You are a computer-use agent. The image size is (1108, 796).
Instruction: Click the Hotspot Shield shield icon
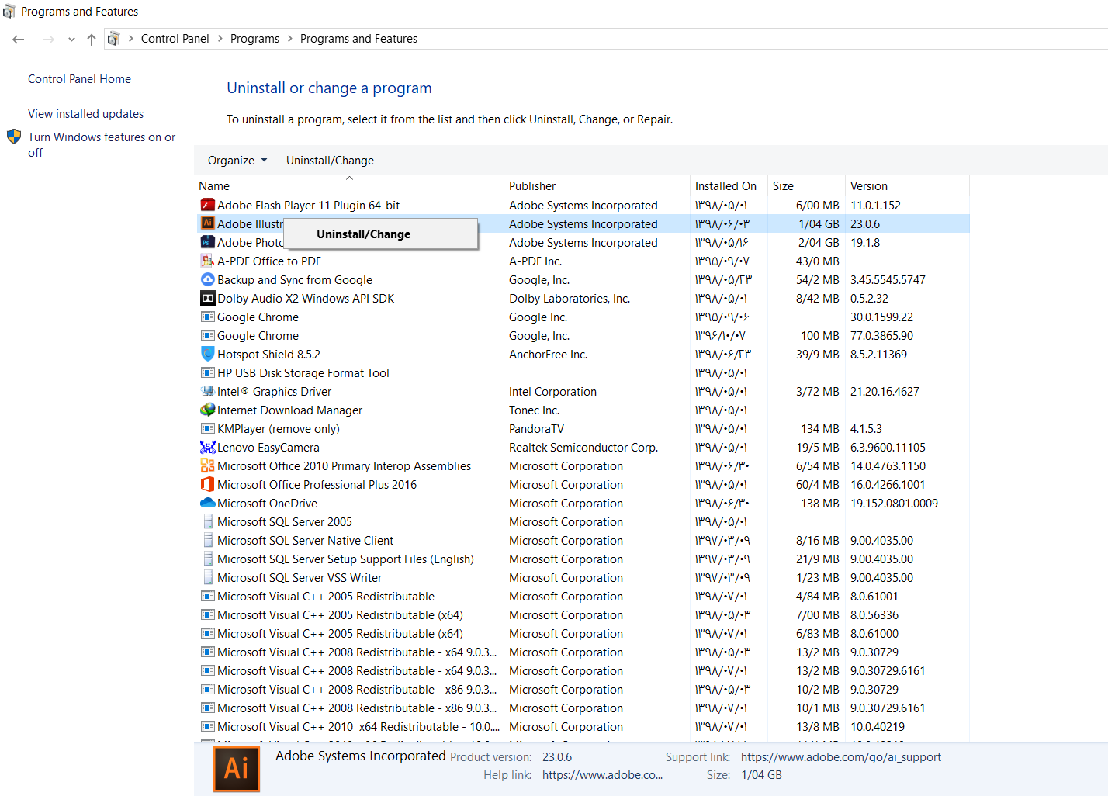pos(208,354)
